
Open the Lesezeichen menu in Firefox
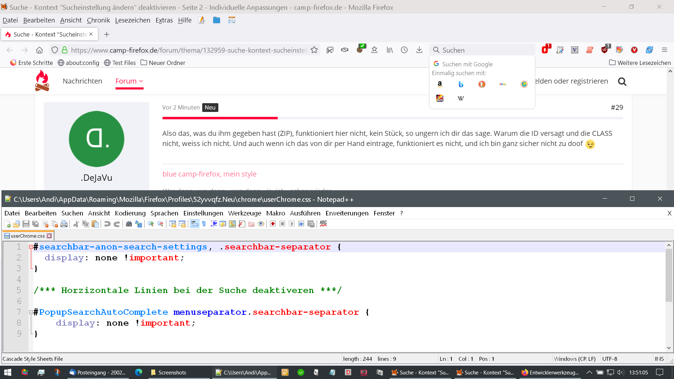point(132,20)
